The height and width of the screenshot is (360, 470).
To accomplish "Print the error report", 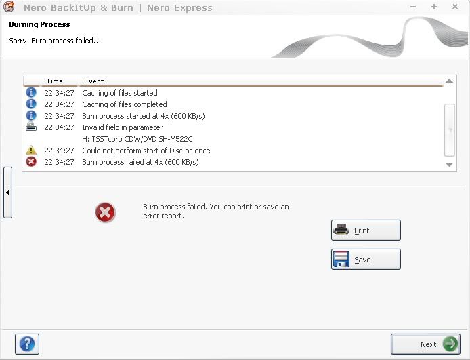I will pos(366,230).
